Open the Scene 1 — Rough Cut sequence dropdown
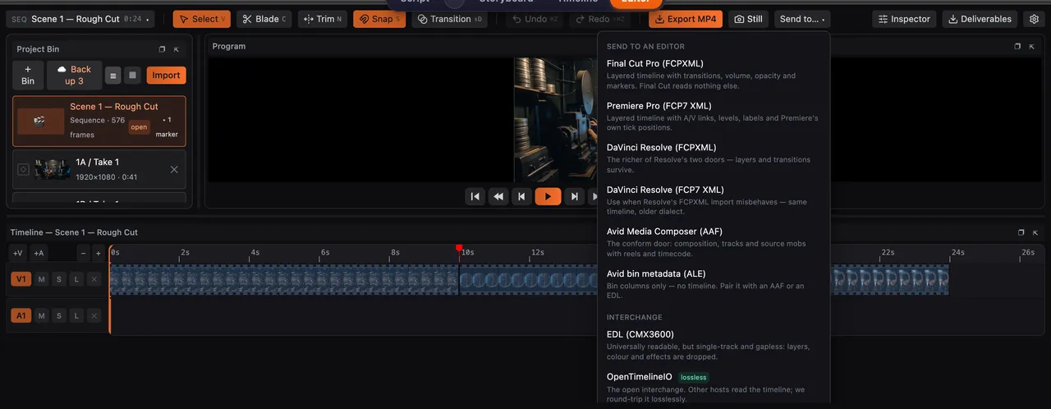 tap(80, 19)
